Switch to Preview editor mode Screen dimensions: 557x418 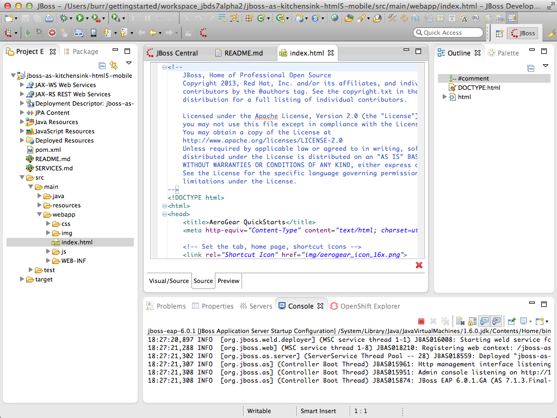pyautogui.click(x=228, y=281)
